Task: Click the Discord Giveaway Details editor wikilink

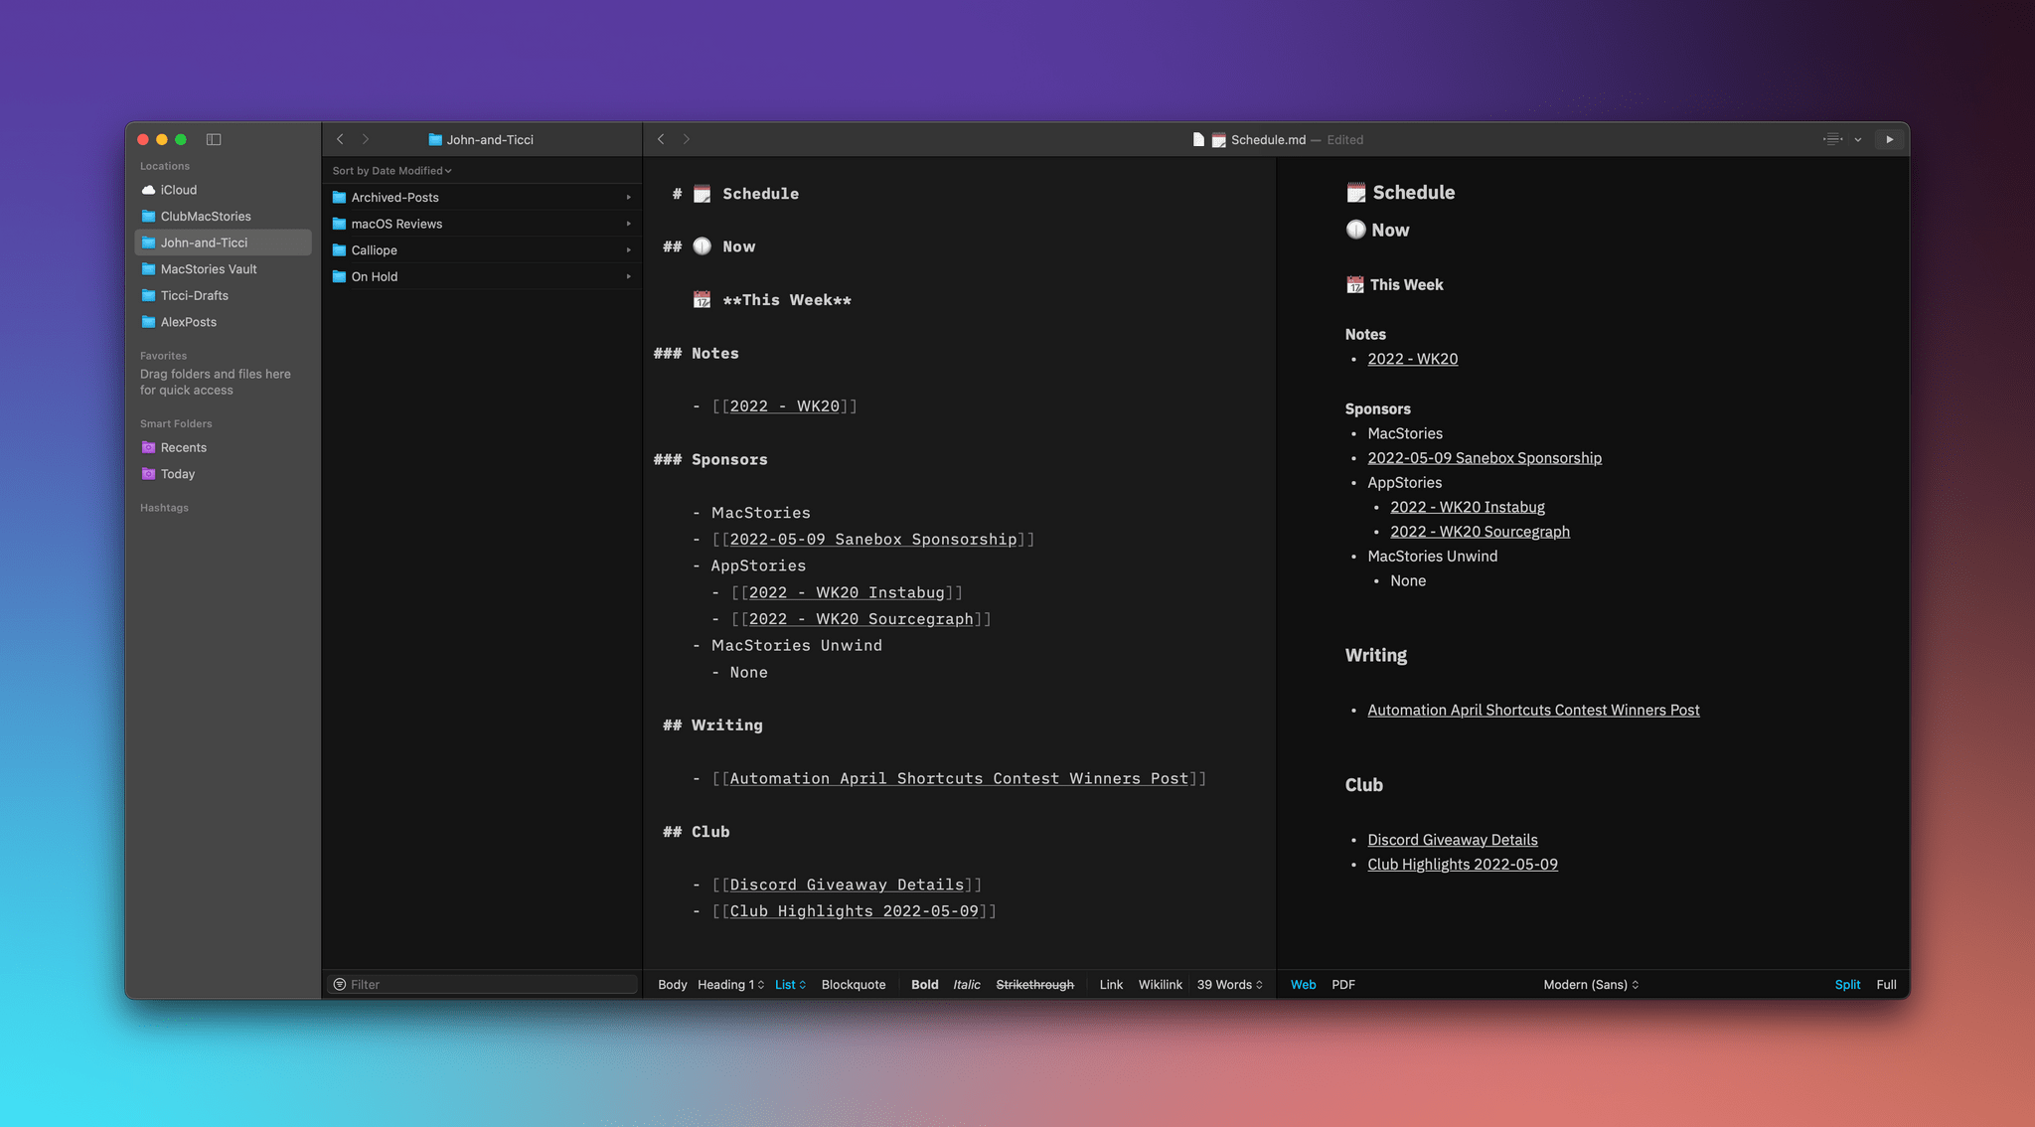Action: (847, 885)
